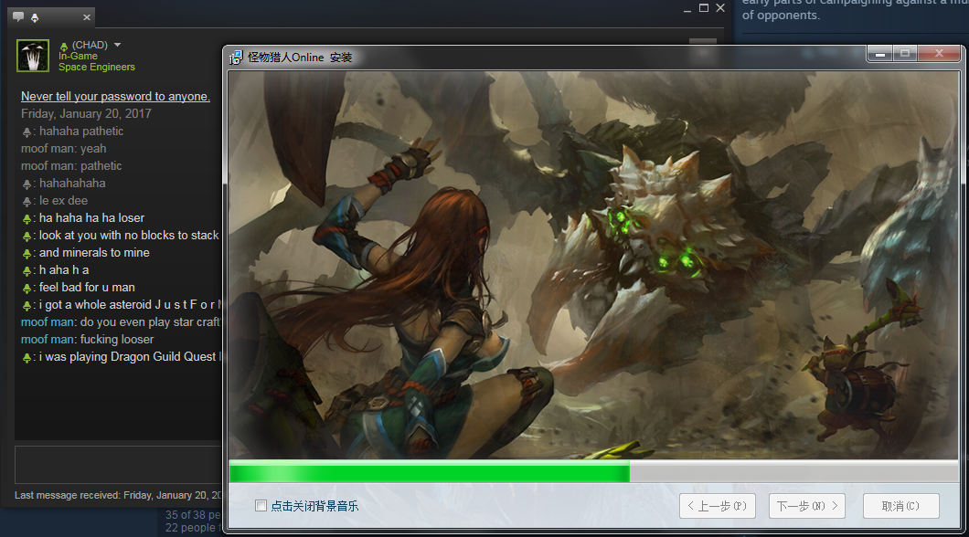The image size is (969, 537).
Task: Click the date 'Friday, January 20, 2017'
Action: 86,113
